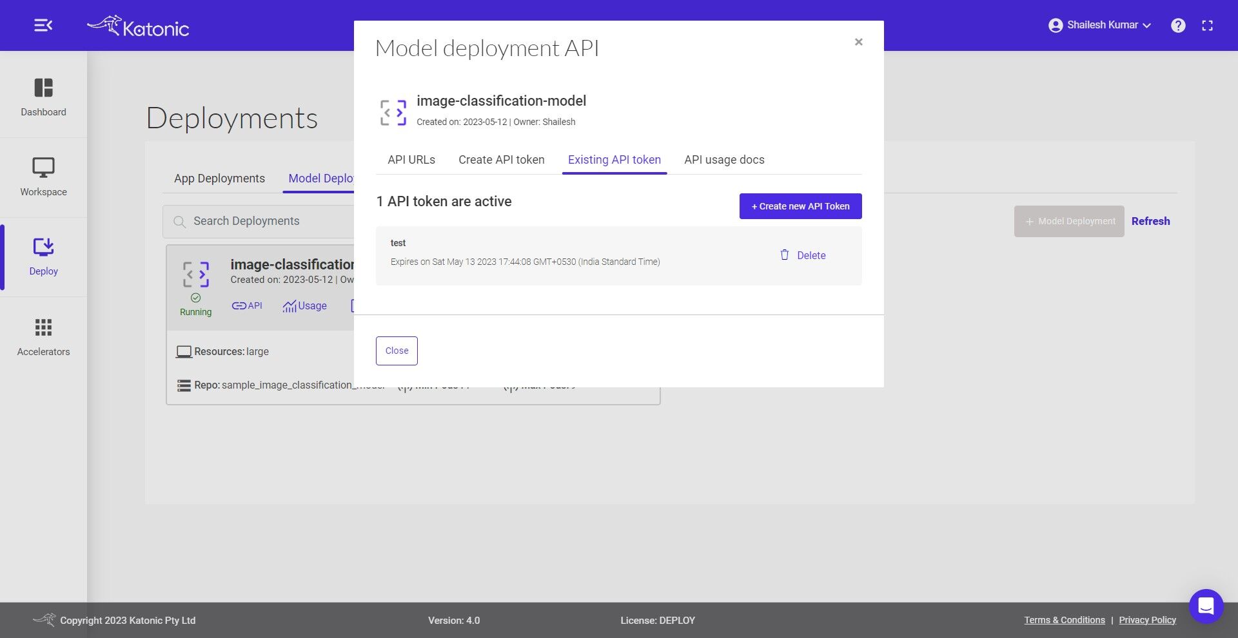Click the Repo sample_image_classification text

(x=290, y=385)
